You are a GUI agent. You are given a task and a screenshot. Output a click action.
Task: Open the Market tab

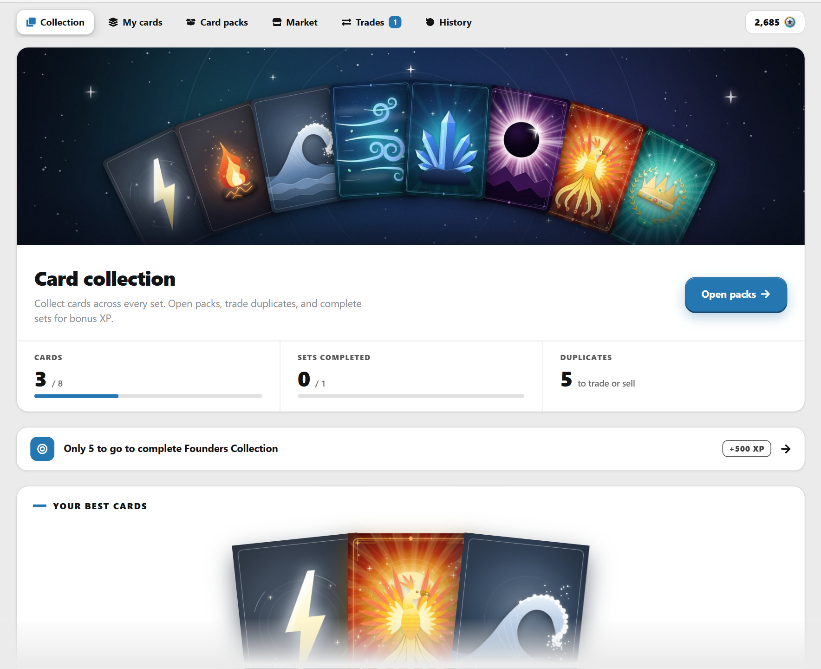295,22
